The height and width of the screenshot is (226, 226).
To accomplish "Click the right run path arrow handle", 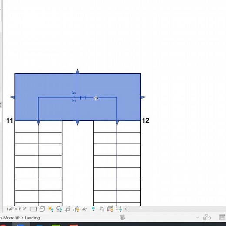I will tap(117, 123).
